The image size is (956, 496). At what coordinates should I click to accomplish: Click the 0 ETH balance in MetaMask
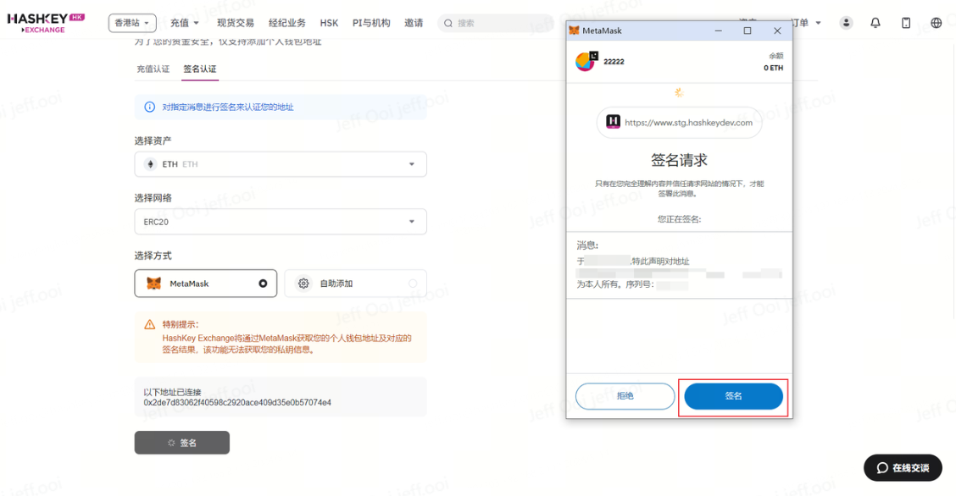tap(773, 69)
